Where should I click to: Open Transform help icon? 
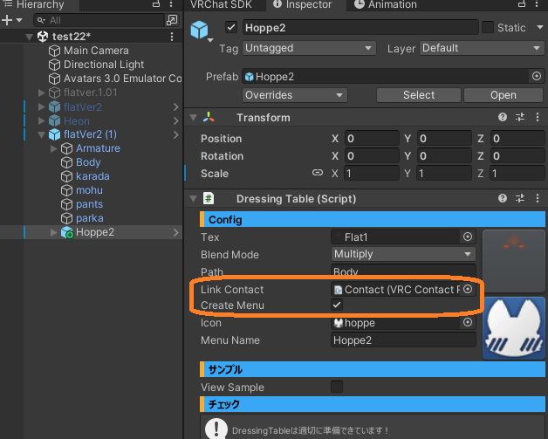[503, 117]
